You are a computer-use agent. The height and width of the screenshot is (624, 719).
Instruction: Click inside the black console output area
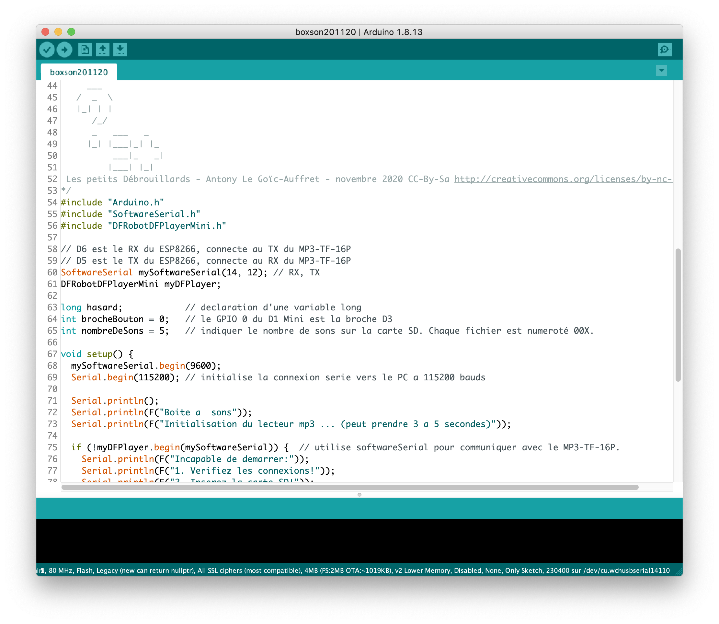(359, 540)
